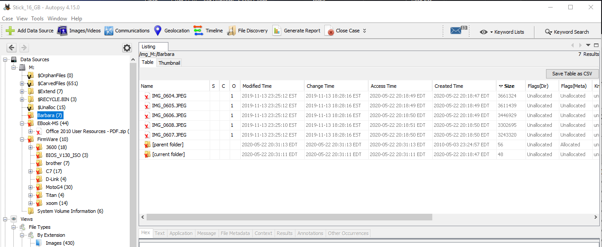Open the File Metadata tab

(235, 233)
